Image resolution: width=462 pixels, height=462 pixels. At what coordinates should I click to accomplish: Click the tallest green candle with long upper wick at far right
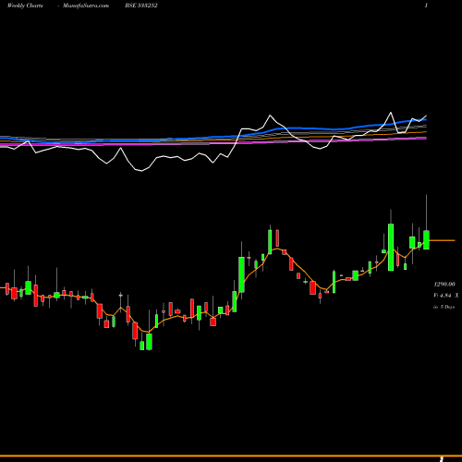point(426,239)
